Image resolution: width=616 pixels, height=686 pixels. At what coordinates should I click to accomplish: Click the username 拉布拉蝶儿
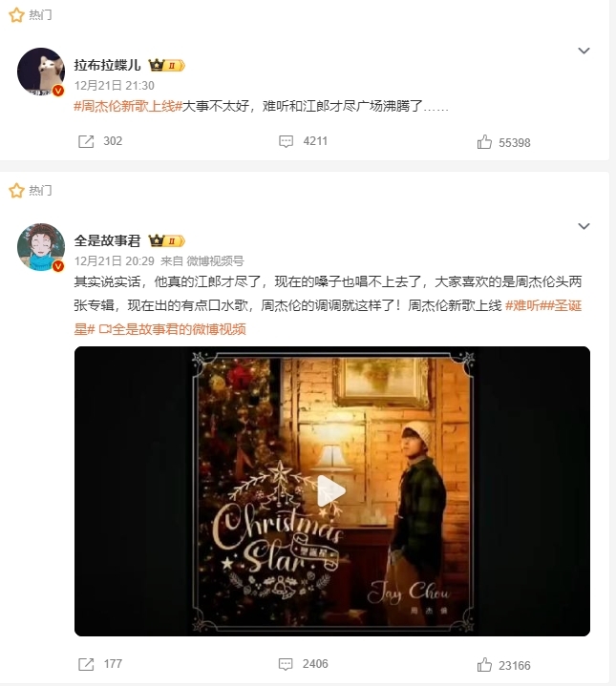[107, 65]
